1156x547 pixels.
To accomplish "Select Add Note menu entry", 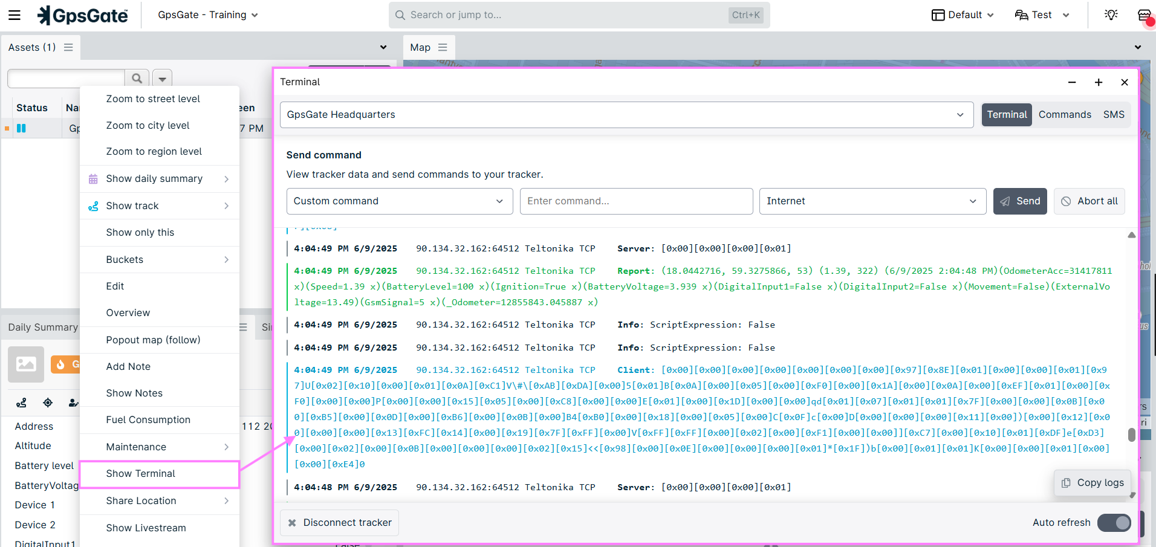I will point(160,366).
